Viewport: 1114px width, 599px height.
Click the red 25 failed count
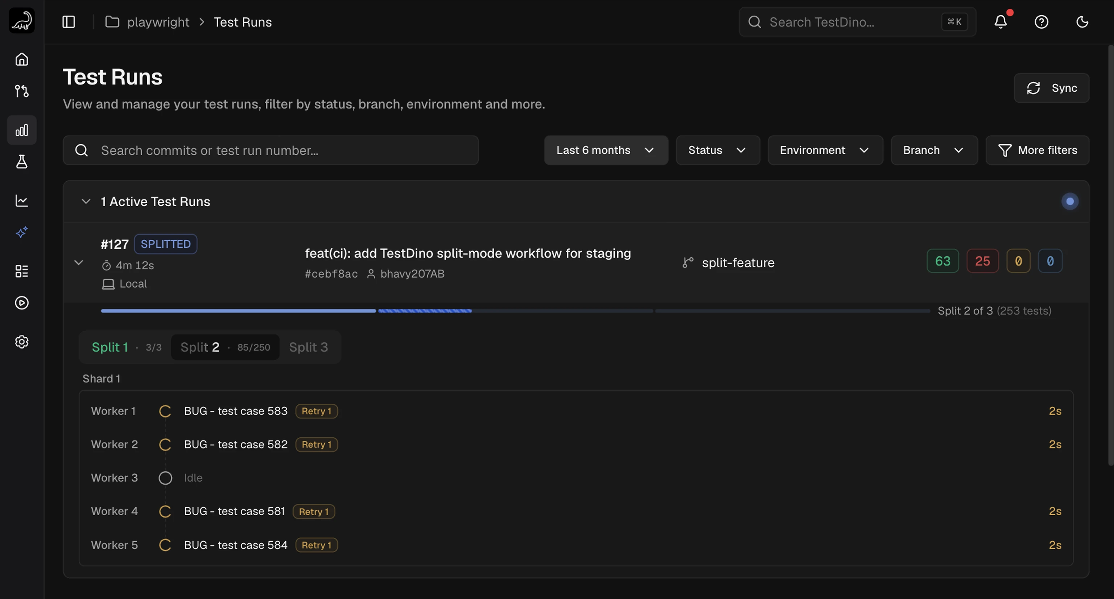982,261
